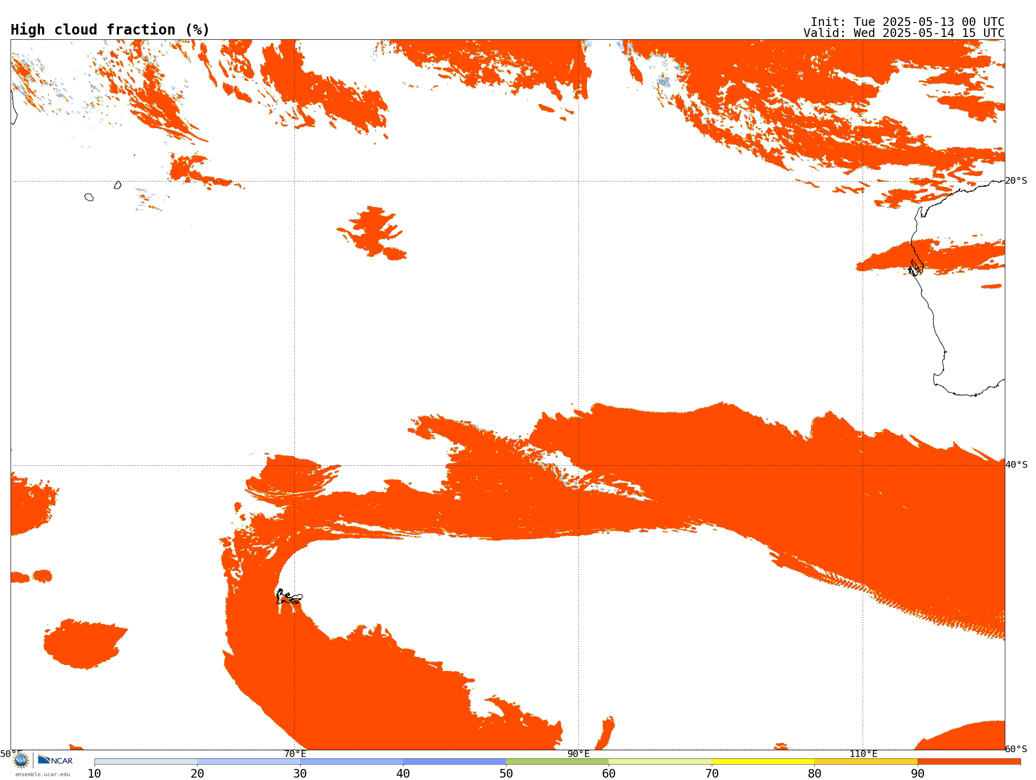The image size is (1036, 780).
Task: Pick the 70–80 bright yellow colorbar segment
Action: (x=763, y=762)
